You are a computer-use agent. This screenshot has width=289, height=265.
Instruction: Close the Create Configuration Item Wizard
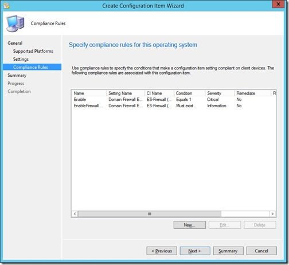pyautogui.click(x=278, y=4)
